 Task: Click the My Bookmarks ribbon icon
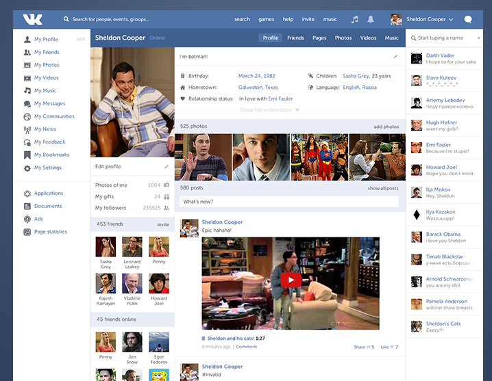click(27, 155)
